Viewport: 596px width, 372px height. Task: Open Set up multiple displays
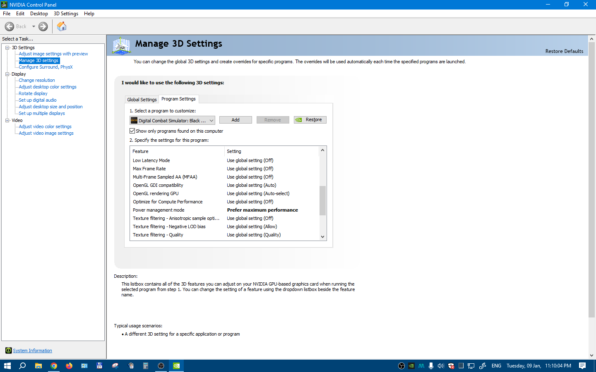(42, 113)
